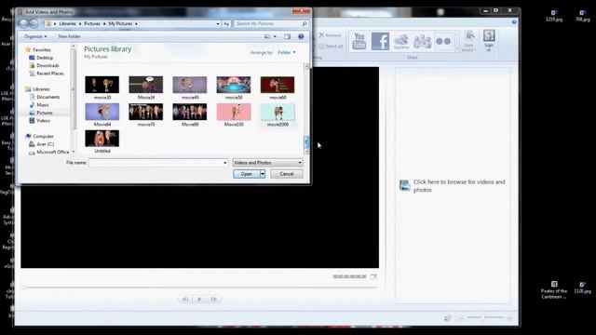Click Search My Pictures field
The height and width of the screenshot is (335, 596).
click(x=271, y=23)
